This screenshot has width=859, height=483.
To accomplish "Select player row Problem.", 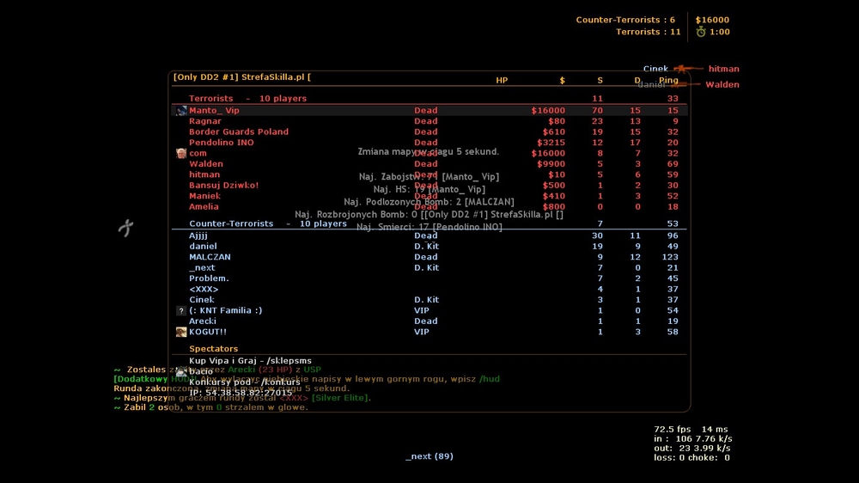I will (x=429, y=278).
